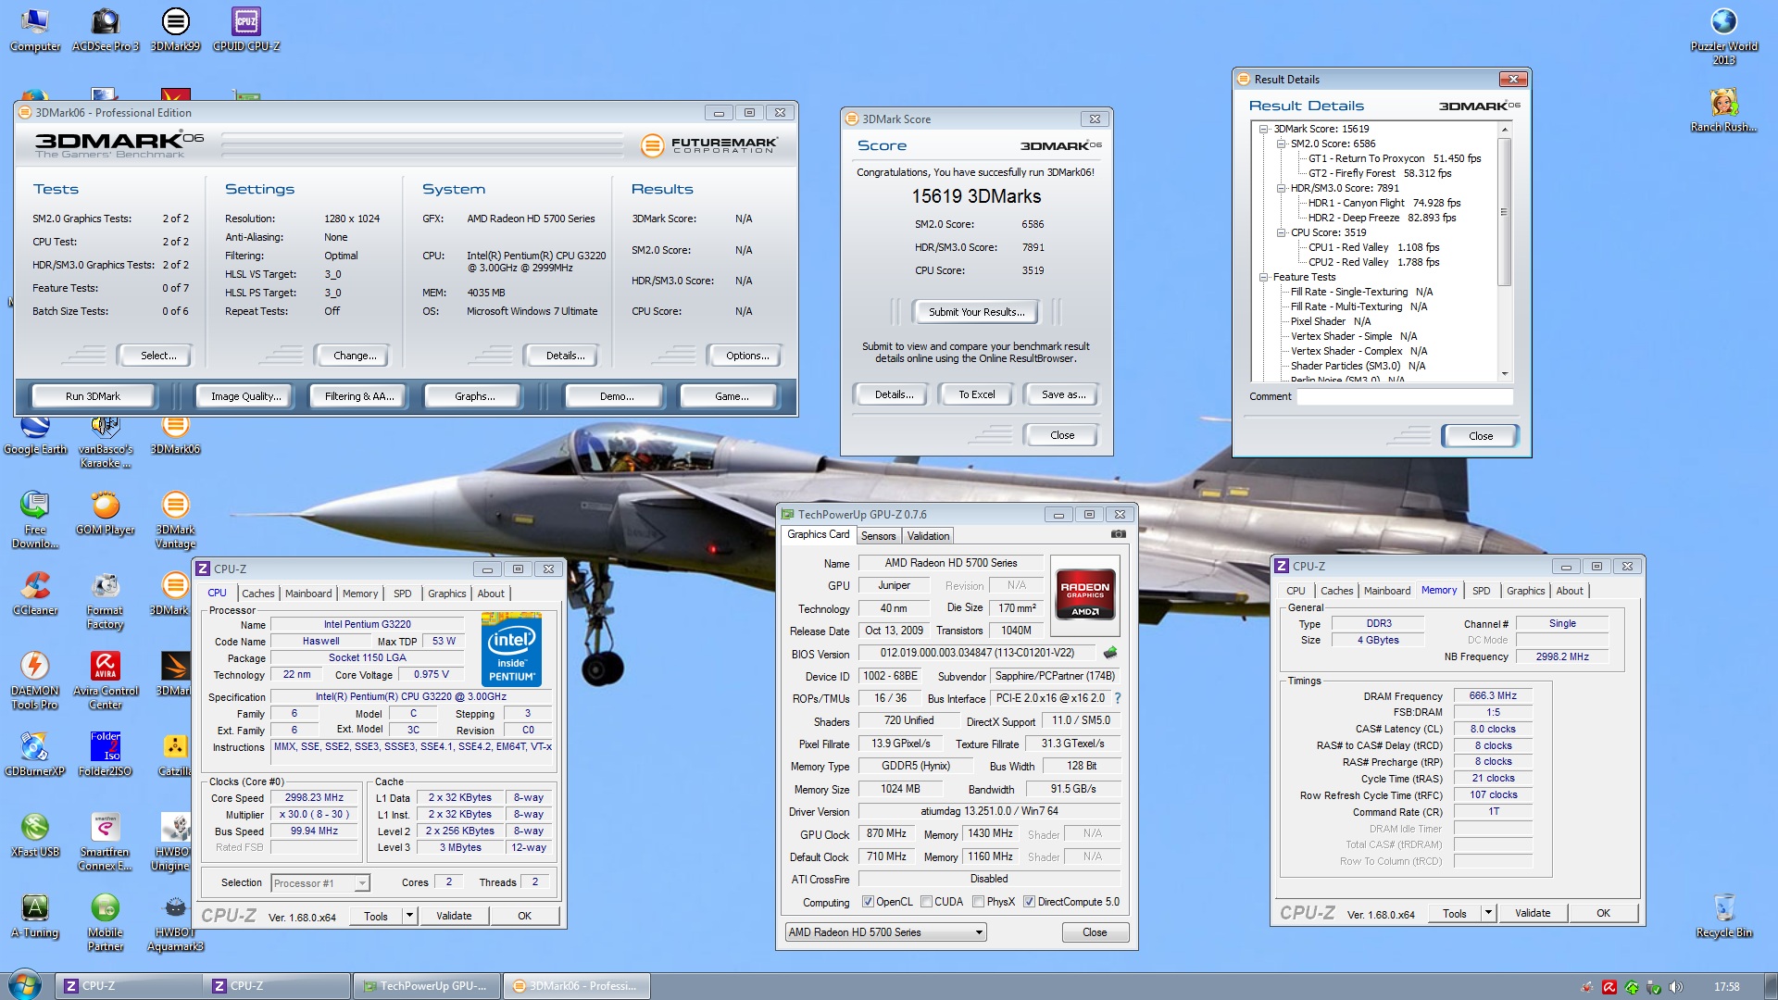The width and height of the screenshot is (1778, 1000).
Task: Toggle the OpenCL checkbox in GPU-Z
Action: point(868,902)
